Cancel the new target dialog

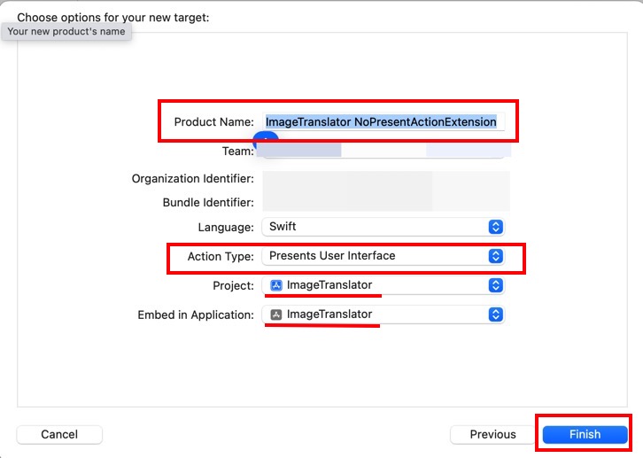59,434
